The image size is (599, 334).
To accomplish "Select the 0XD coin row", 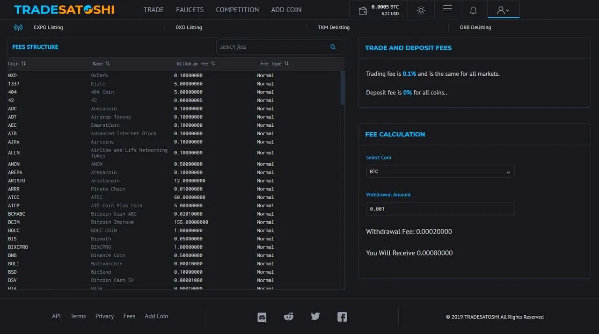I will [174, 75].
